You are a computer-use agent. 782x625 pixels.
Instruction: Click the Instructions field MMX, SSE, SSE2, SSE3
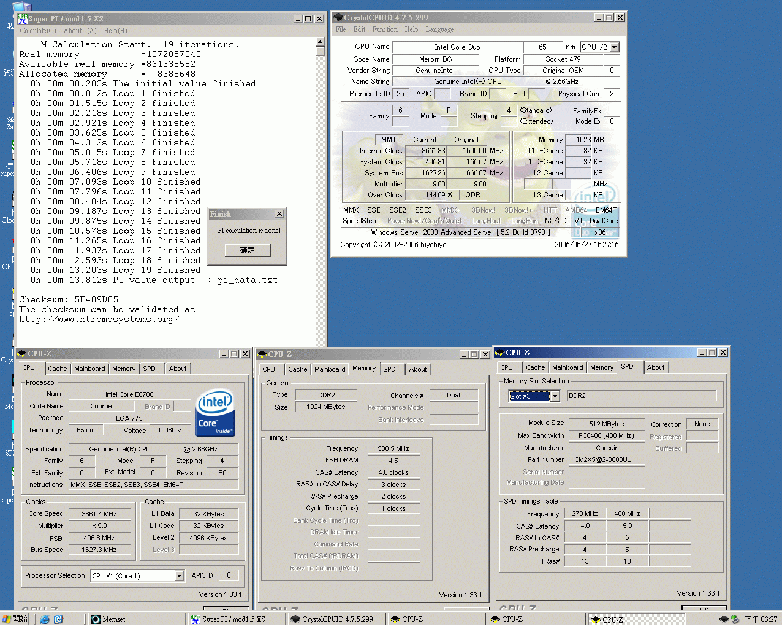pyautogui.click(x=154, y=485)
